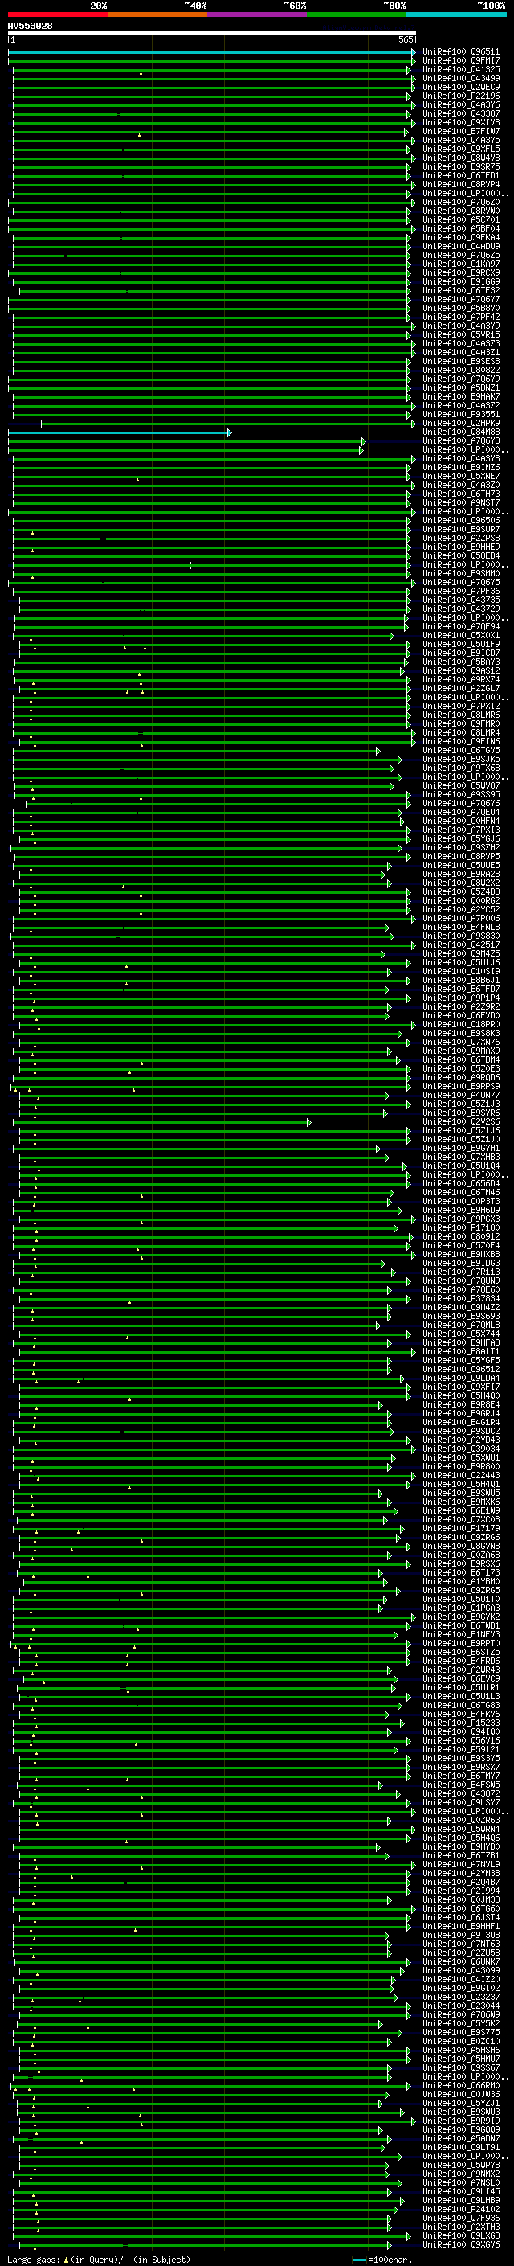This screenshot has width=514, height=2266.
Task: Open the UniRef100_Q2WEC9 hit link
Action: tap(461, 87)
